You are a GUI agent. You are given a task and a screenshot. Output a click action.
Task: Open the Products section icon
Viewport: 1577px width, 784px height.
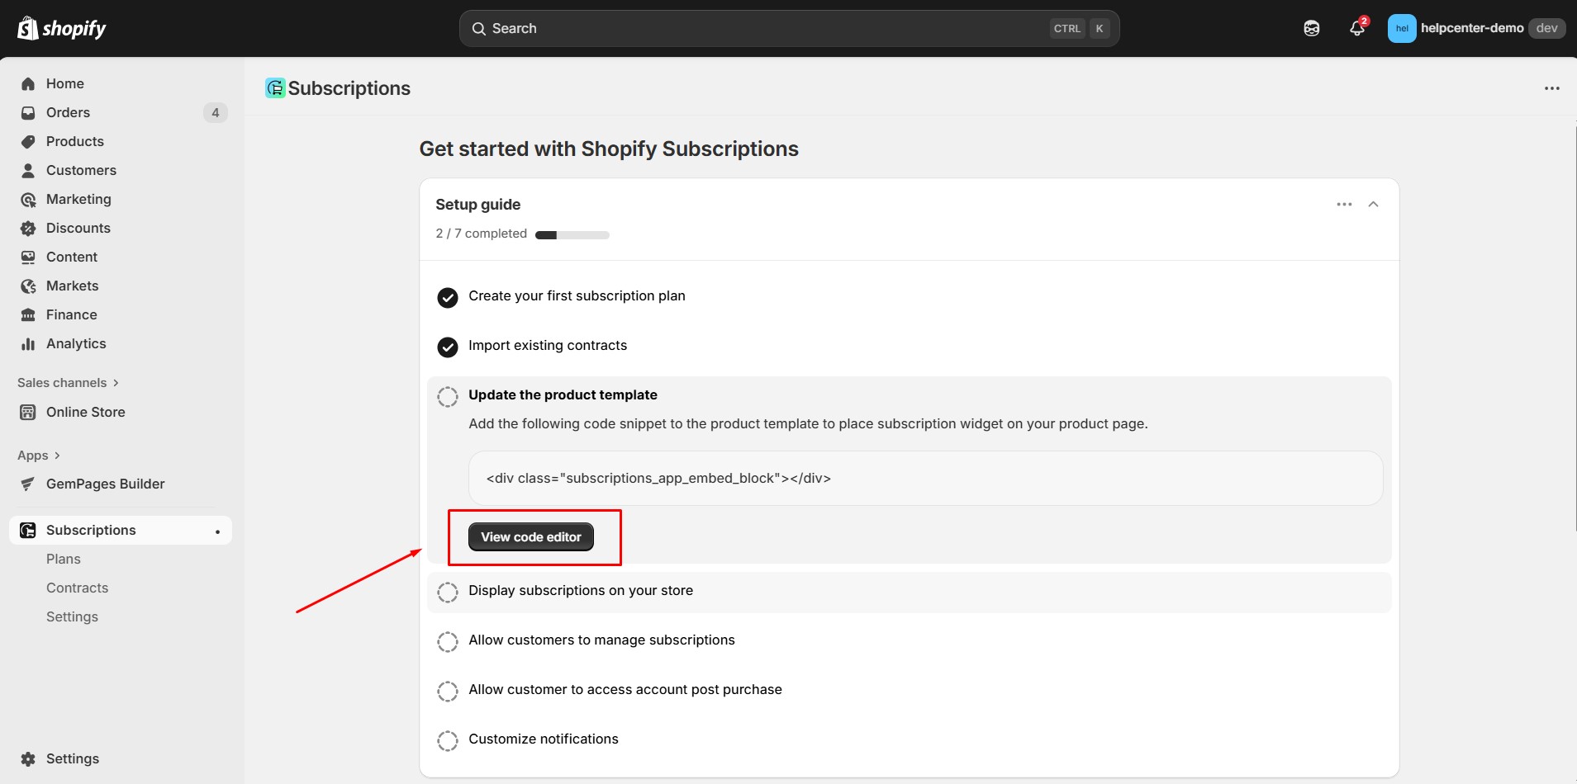click(27, 141)
